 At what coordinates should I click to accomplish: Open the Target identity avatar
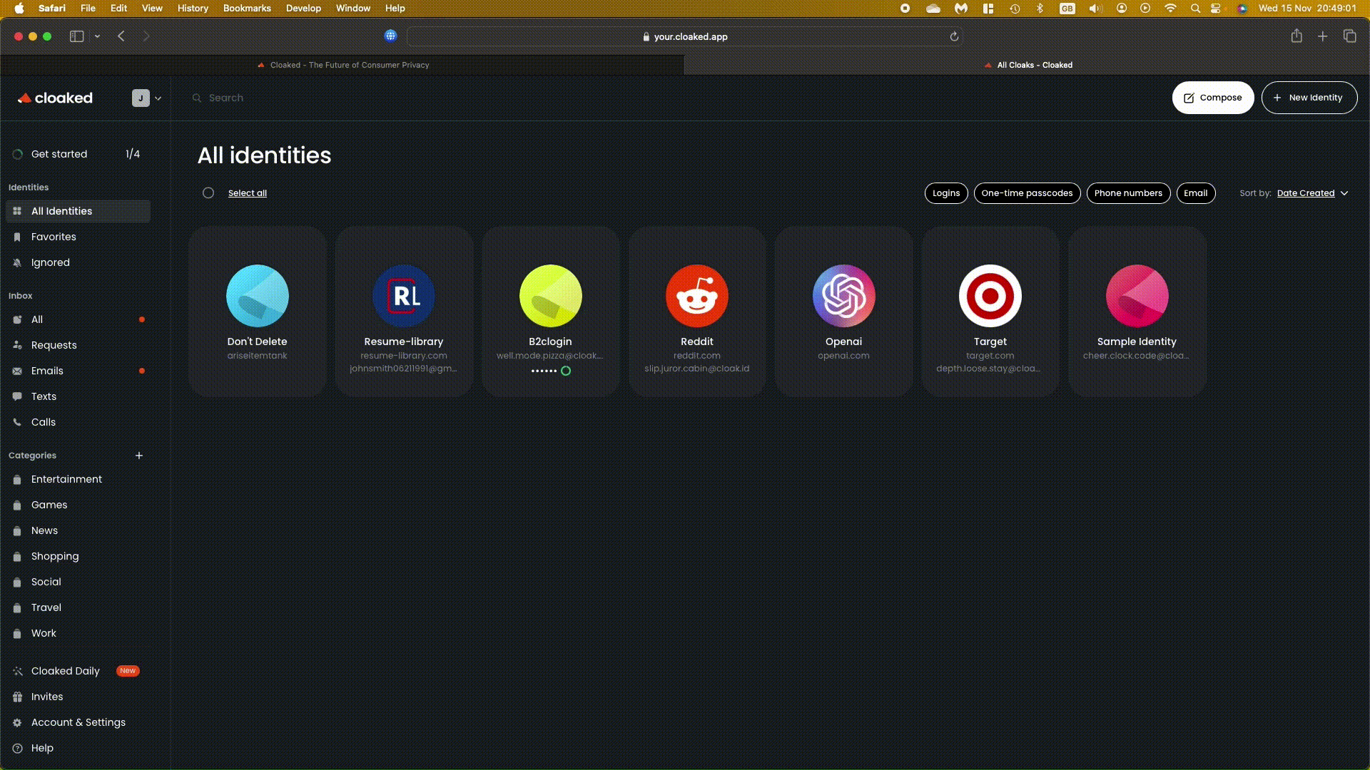click(x=990, y=296)
